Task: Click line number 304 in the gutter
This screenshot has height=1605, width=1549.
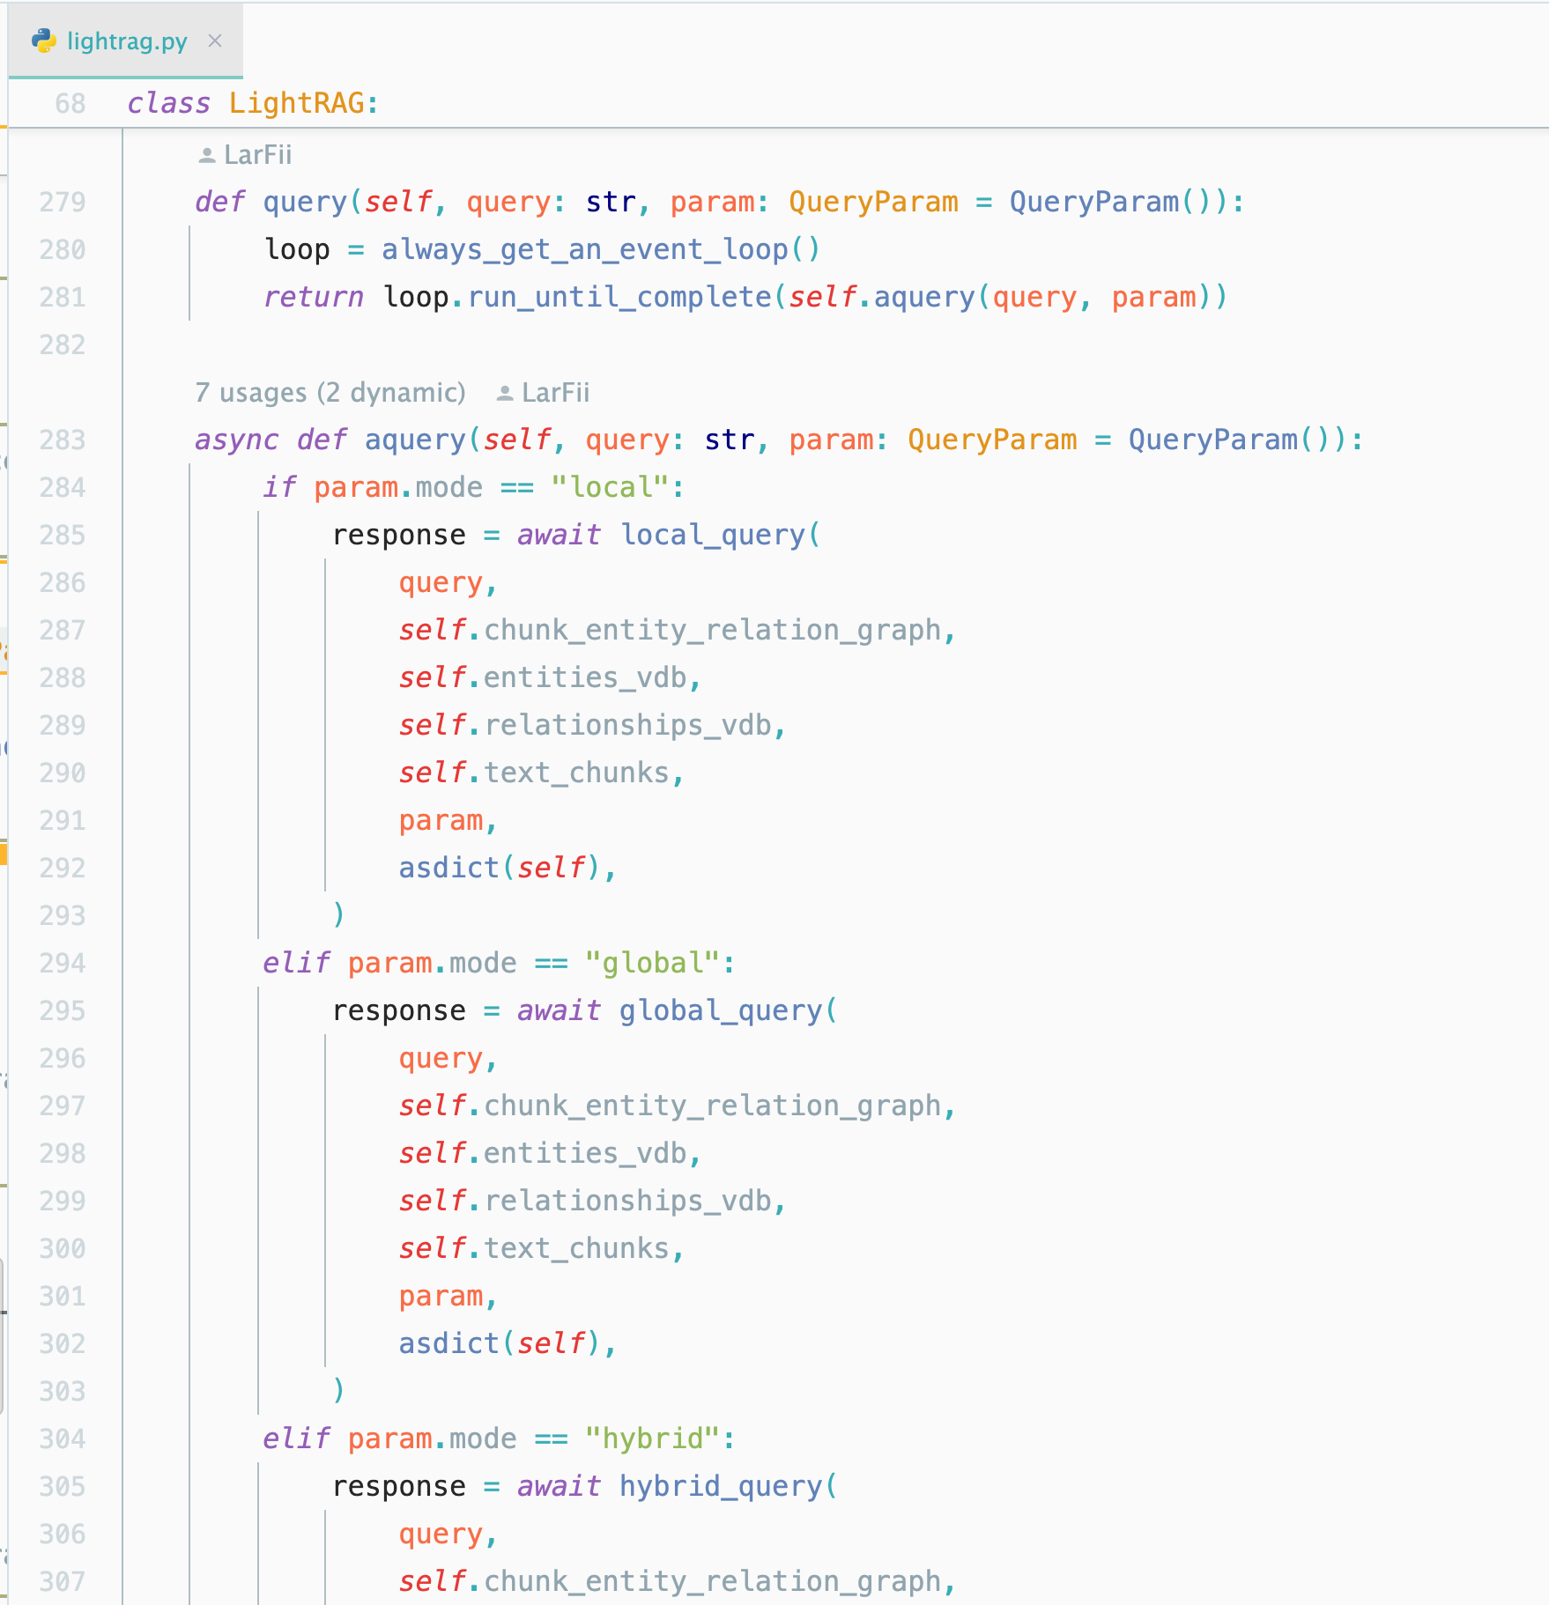Action: 63,1439
